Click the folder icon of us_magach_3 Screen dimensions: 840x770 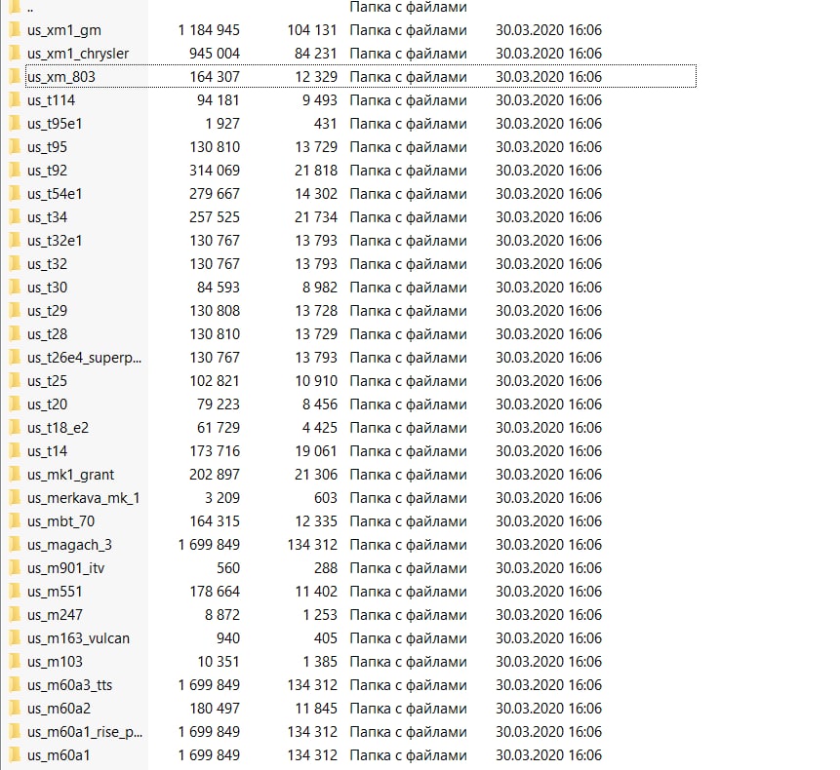point(15,544)
